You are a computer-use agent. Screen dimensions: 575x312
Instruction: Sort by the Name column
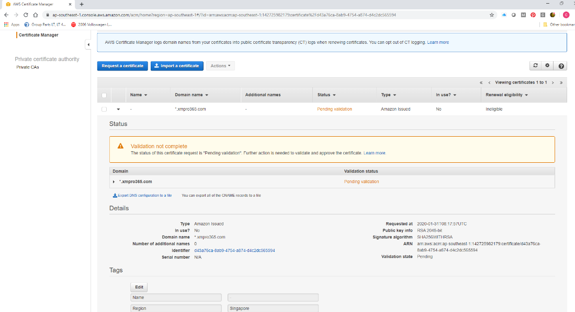[139, 95]
